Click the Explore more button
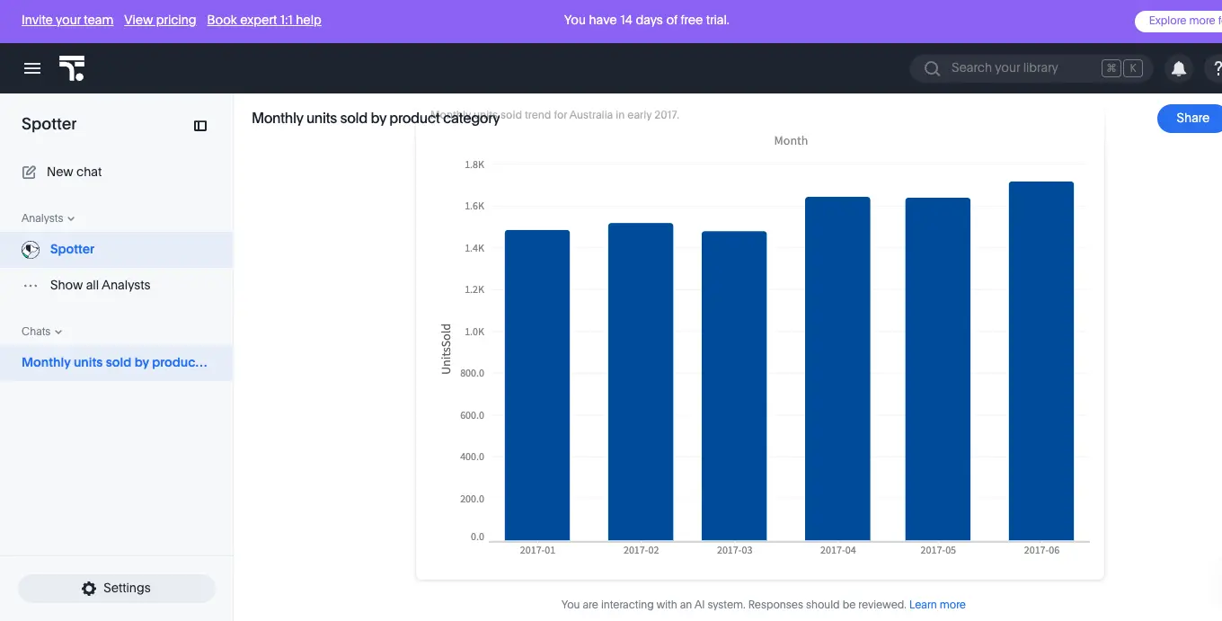The image size is (1222, 621). [1179, 21]
